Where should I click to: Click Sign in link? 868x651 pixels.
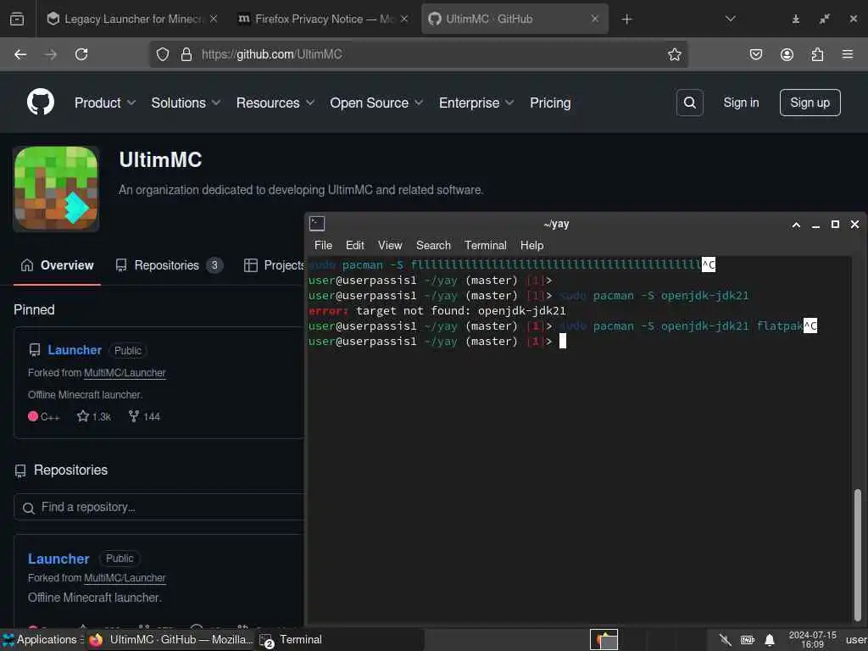click(x=741, y=103)
